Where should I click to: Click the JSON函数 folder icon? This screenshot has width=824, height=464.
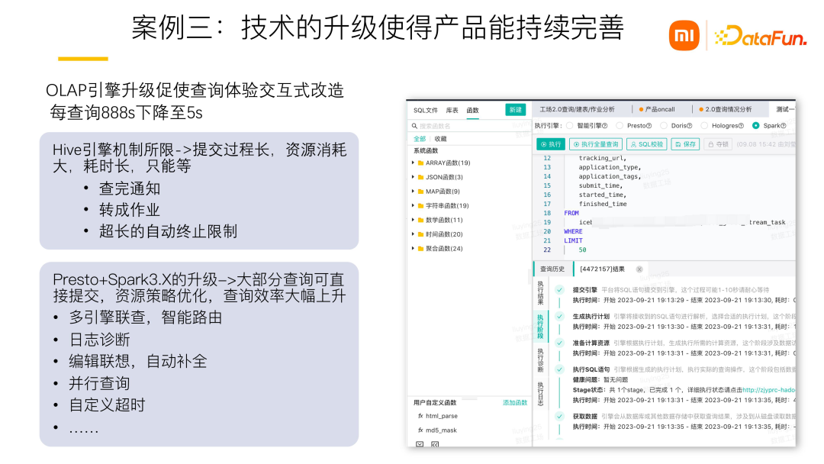coord(421,177)
